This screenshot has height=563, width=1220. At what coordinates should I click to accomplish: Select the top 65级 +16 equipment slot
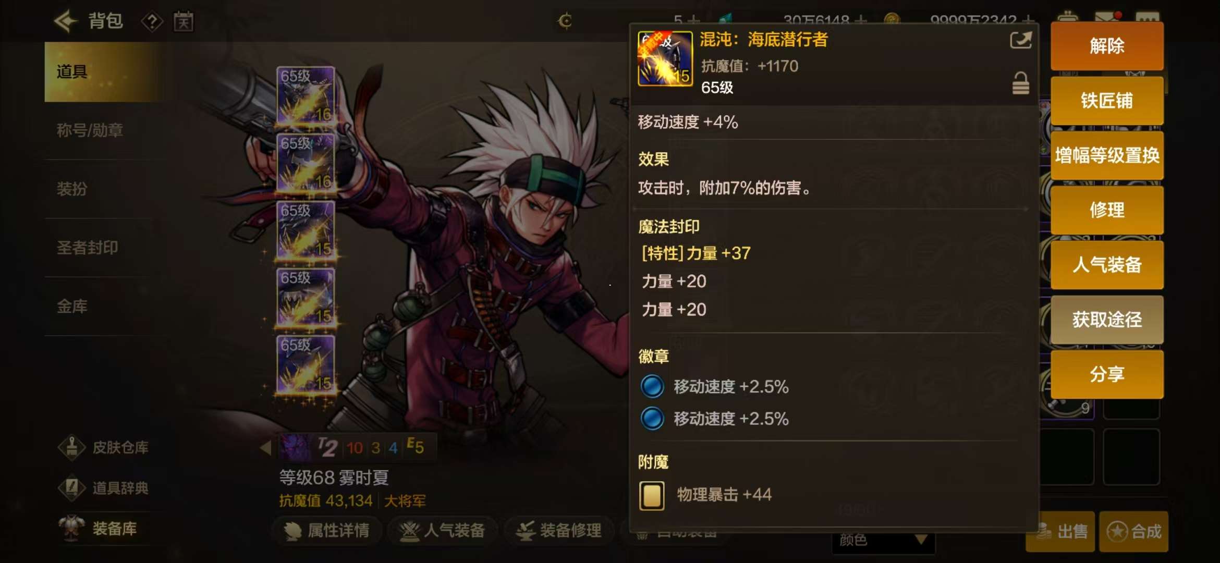tap(306, 96)
